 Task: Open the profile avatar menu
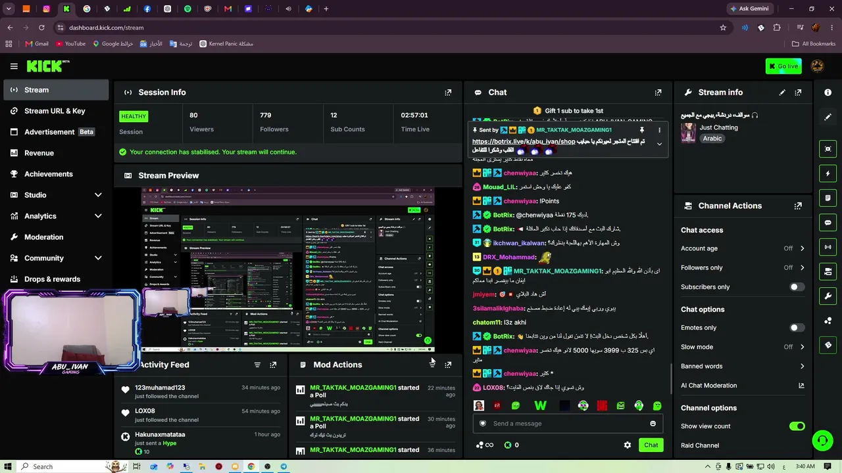(x=817, y=66)
